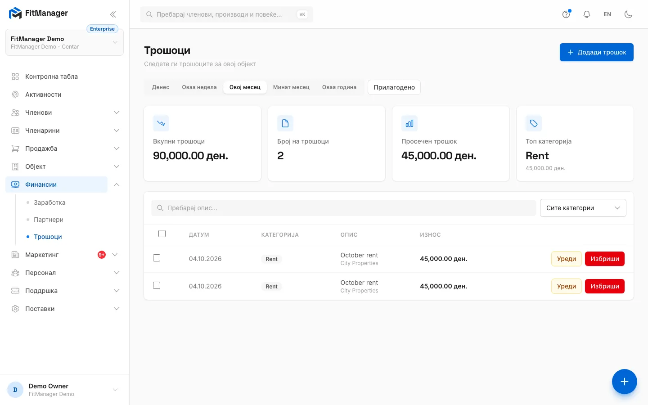Viewport: 648px width, 405px height.
Task: Click the Пребарај опис search field
Action: pyautogui.click(x=344, y=208)
